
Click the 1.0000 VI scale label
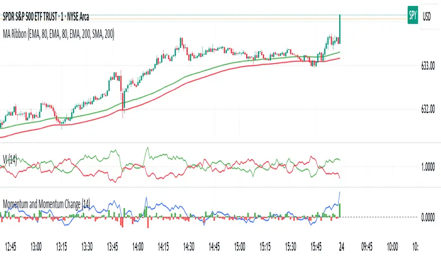[428, 167]
